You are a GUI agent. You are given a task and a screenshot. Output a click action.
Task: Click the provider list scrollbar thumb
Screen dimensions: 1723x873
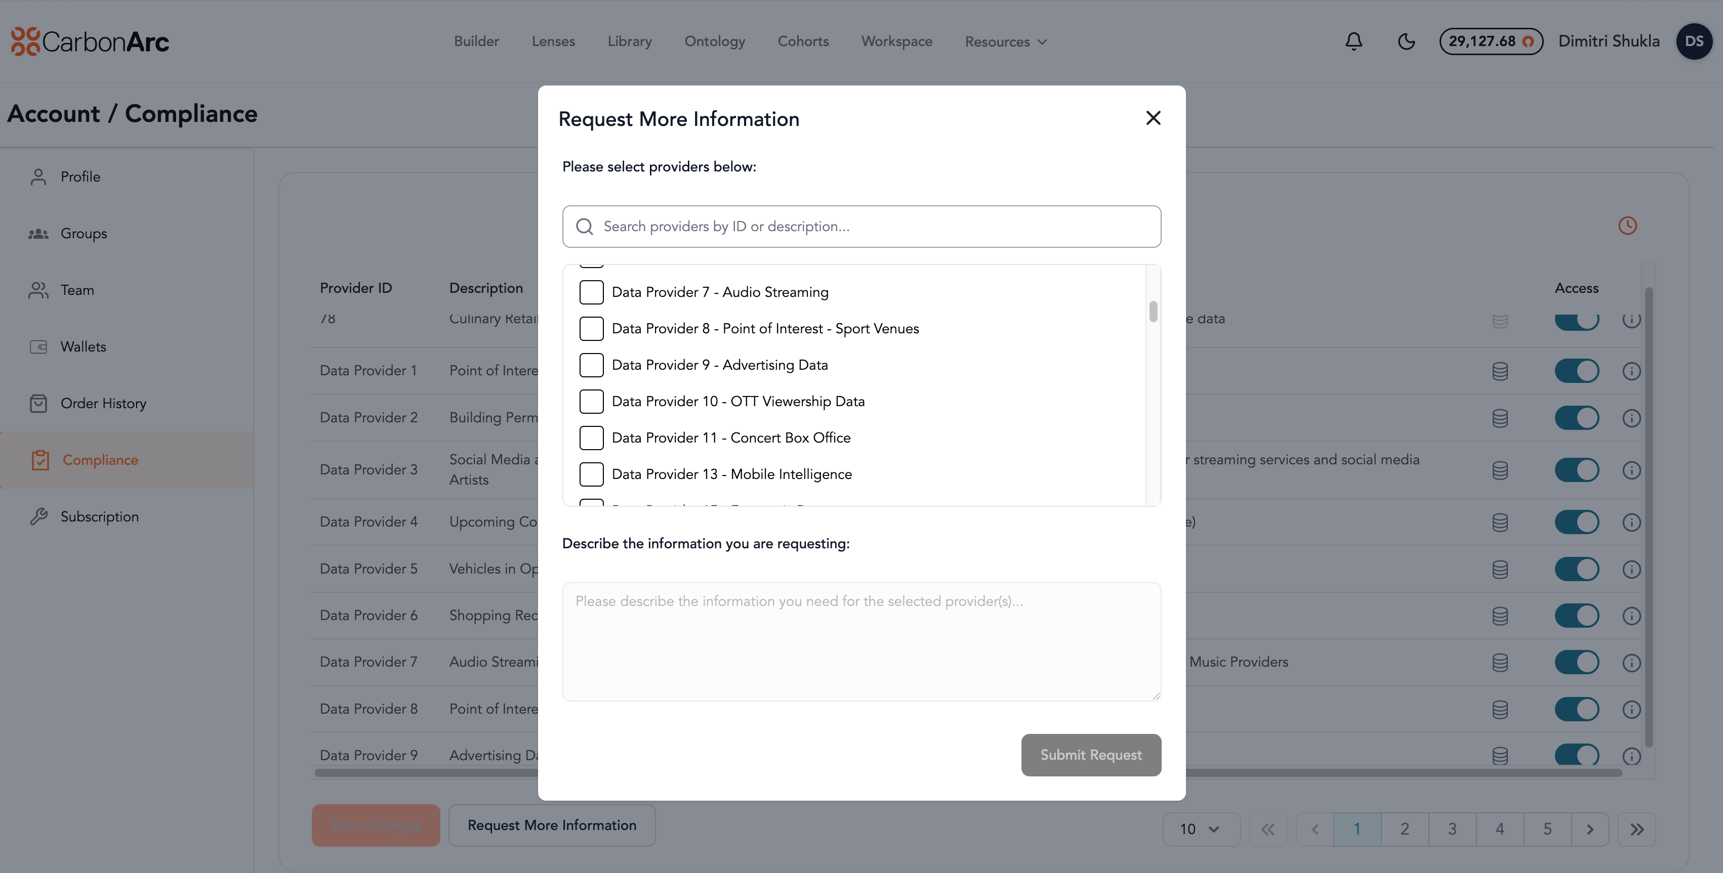pos(1153,312)
